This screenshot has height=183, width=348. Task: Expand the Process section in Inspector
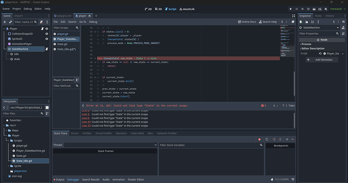tap(306, 44)
